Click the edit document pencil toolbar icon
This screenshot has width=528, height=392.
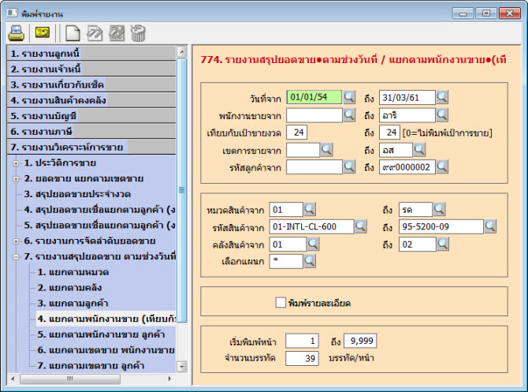[x=95, y=33]
